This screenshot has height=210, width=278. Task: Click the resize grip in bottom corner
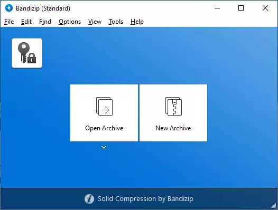coord(274,206)
